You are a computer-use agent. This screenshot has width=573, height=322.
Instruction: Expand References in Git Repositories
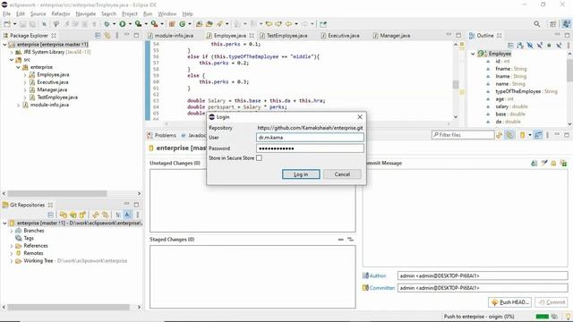12,246
